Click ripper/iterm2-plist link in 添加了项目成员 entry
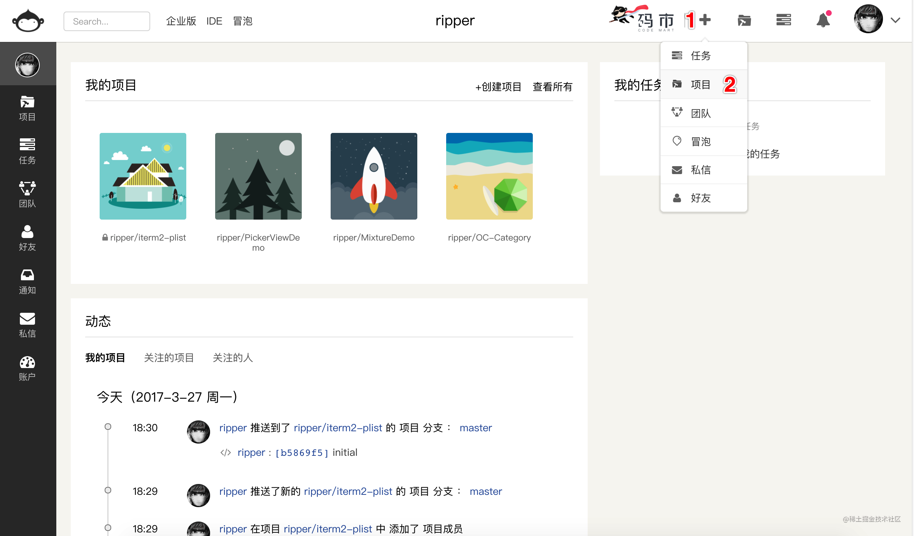 click(x=327, y=529)
